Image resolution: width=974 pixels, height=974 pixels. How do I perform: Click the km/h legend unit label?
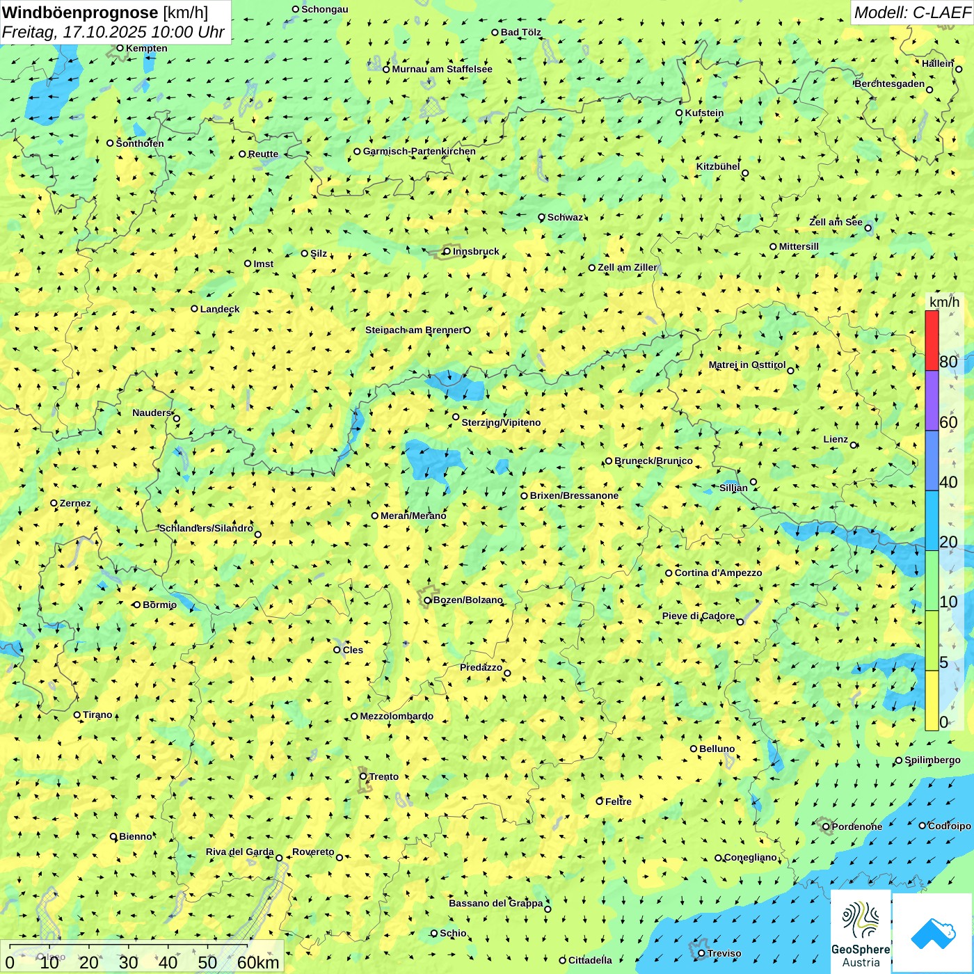click(944, 302)
